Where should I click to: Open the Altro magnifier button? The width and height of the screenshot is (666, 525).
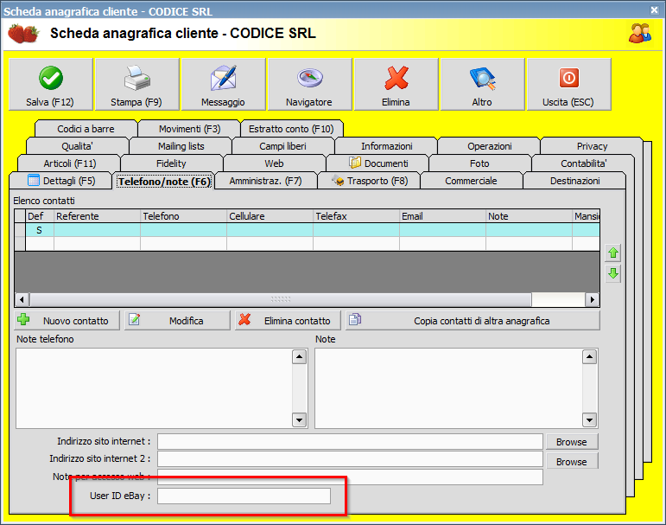tap(483, 84)
